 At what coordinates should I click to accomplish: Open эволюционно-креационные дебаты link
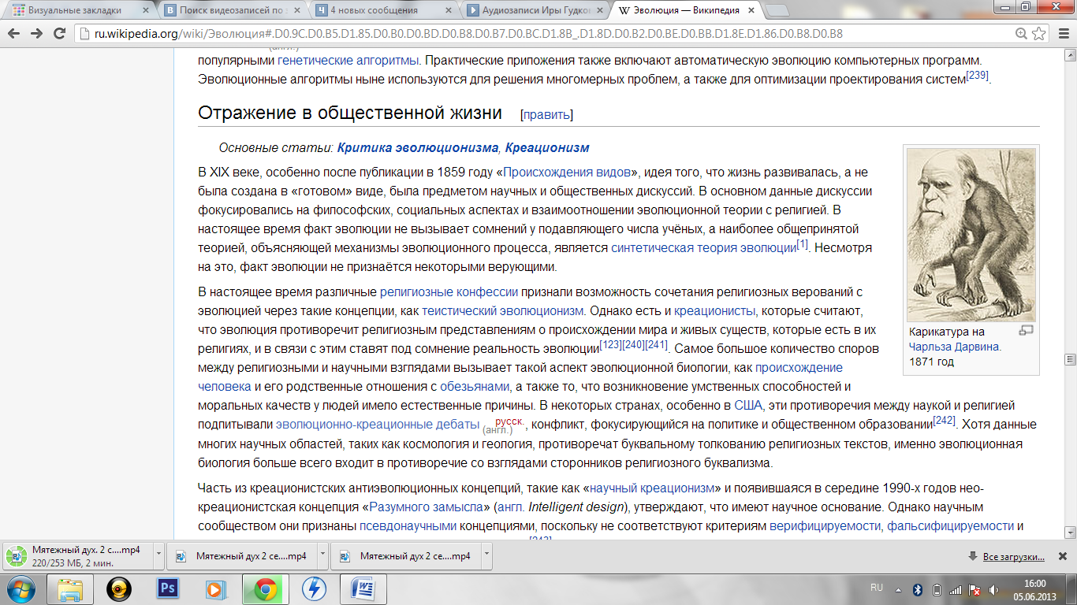click(378, 424)
